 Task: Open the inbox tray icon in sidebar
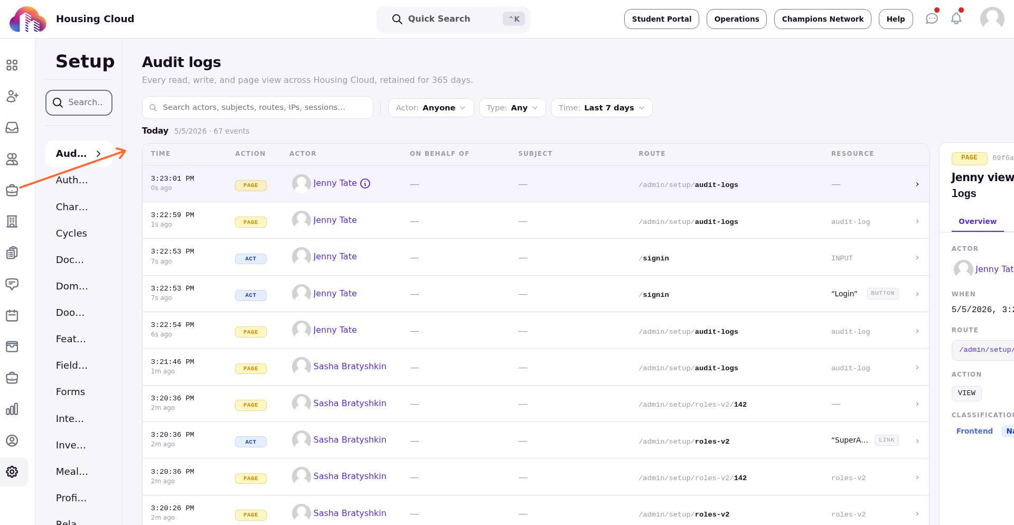12,127
